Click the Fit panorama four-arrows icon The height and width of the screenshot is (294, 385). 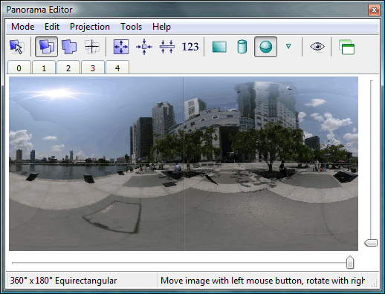[121, 47]
